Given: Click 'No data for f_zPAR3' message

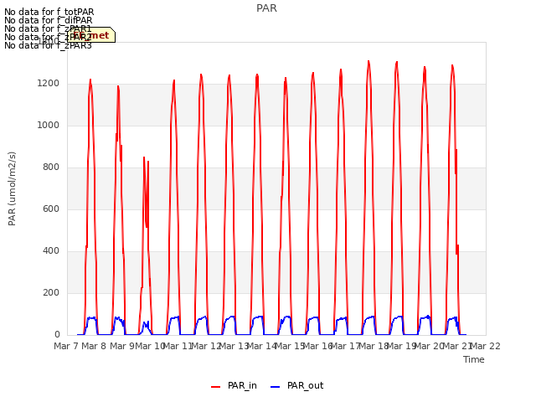Looking at the screenshot, I should 49,45.
